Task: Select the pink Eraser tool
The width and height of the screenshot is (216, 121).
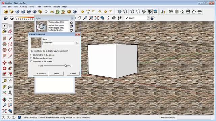Action: [10, 31]
